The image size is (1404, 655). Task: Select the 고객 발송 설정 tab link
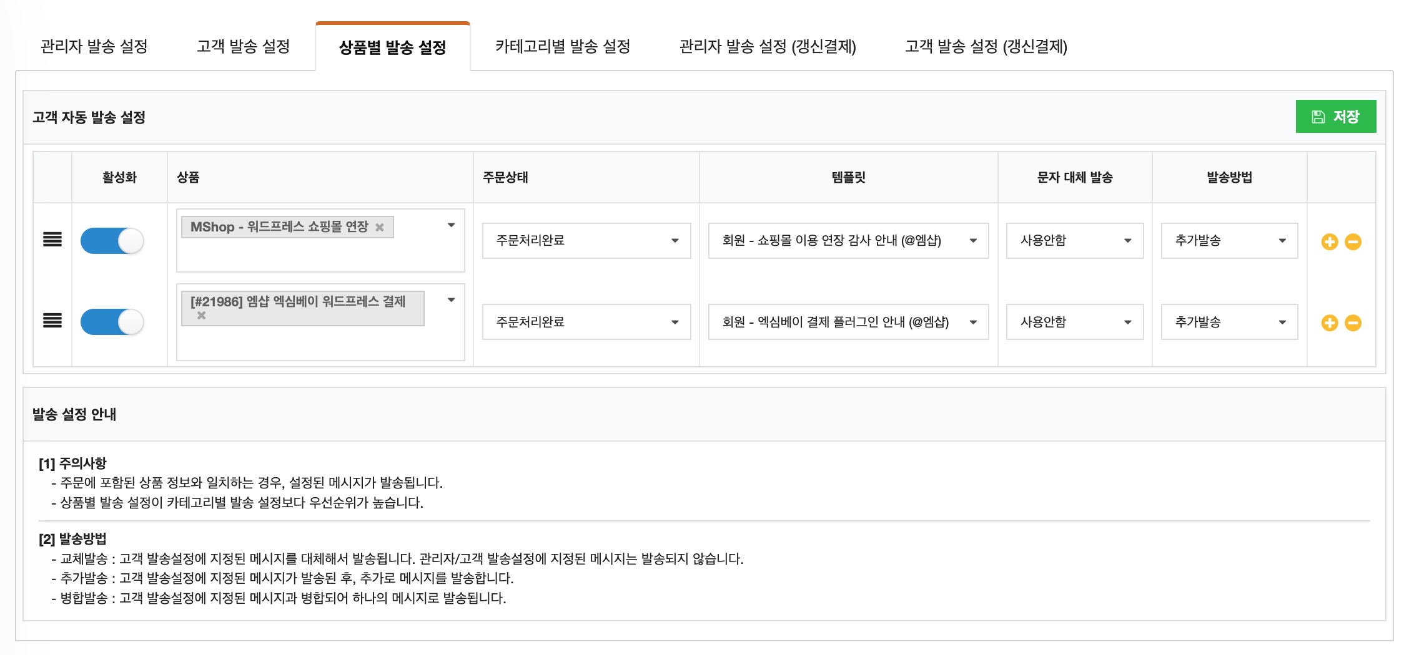(243, 46)
